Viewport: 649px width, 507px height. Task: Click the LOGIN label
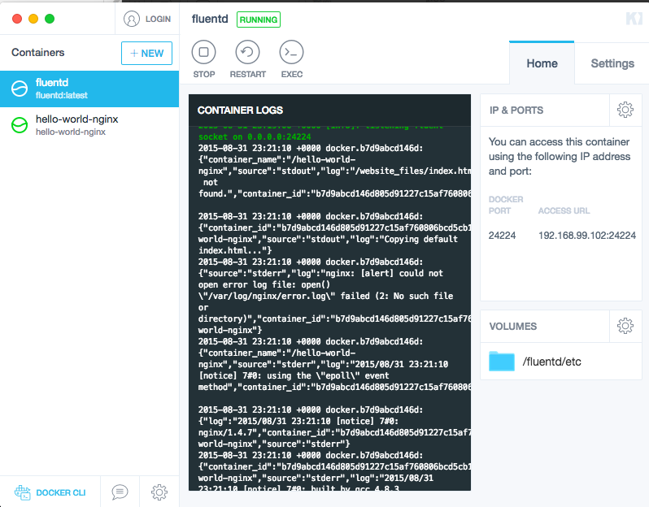click(x=158, y=19)
